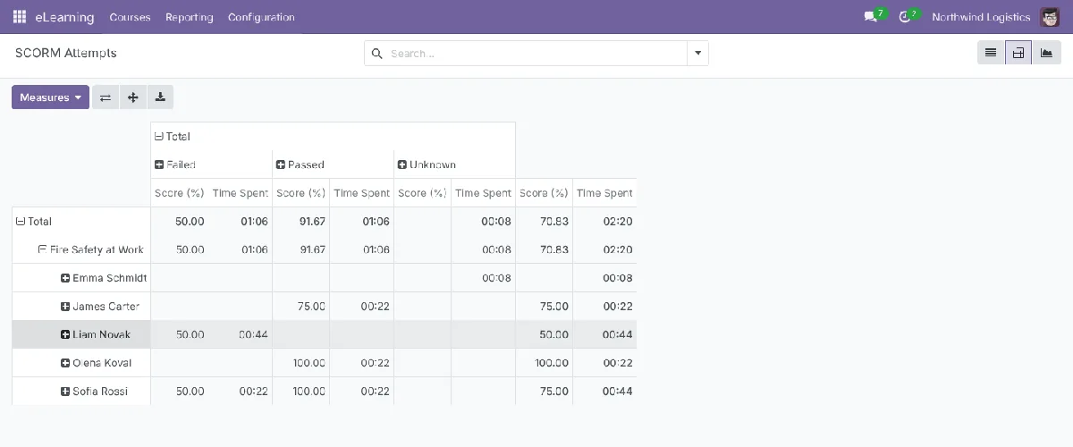Click the eLearning app title

64,17
